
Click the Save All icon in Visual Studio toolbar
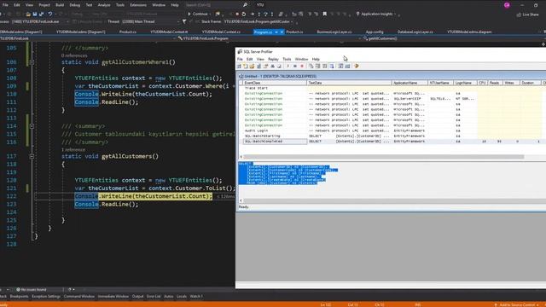(x=41, y=14)
